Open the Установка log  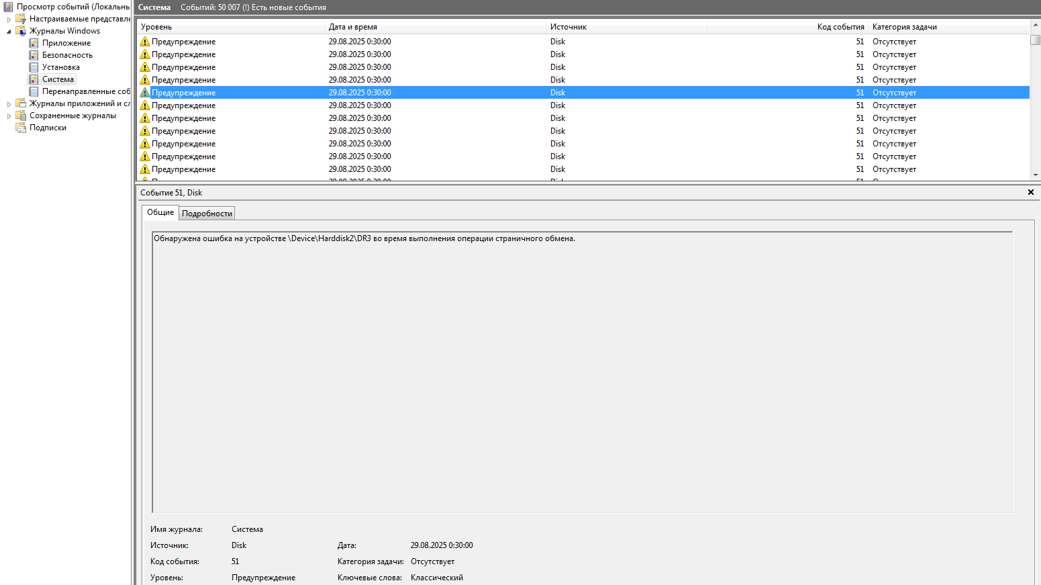click(61, 67)
